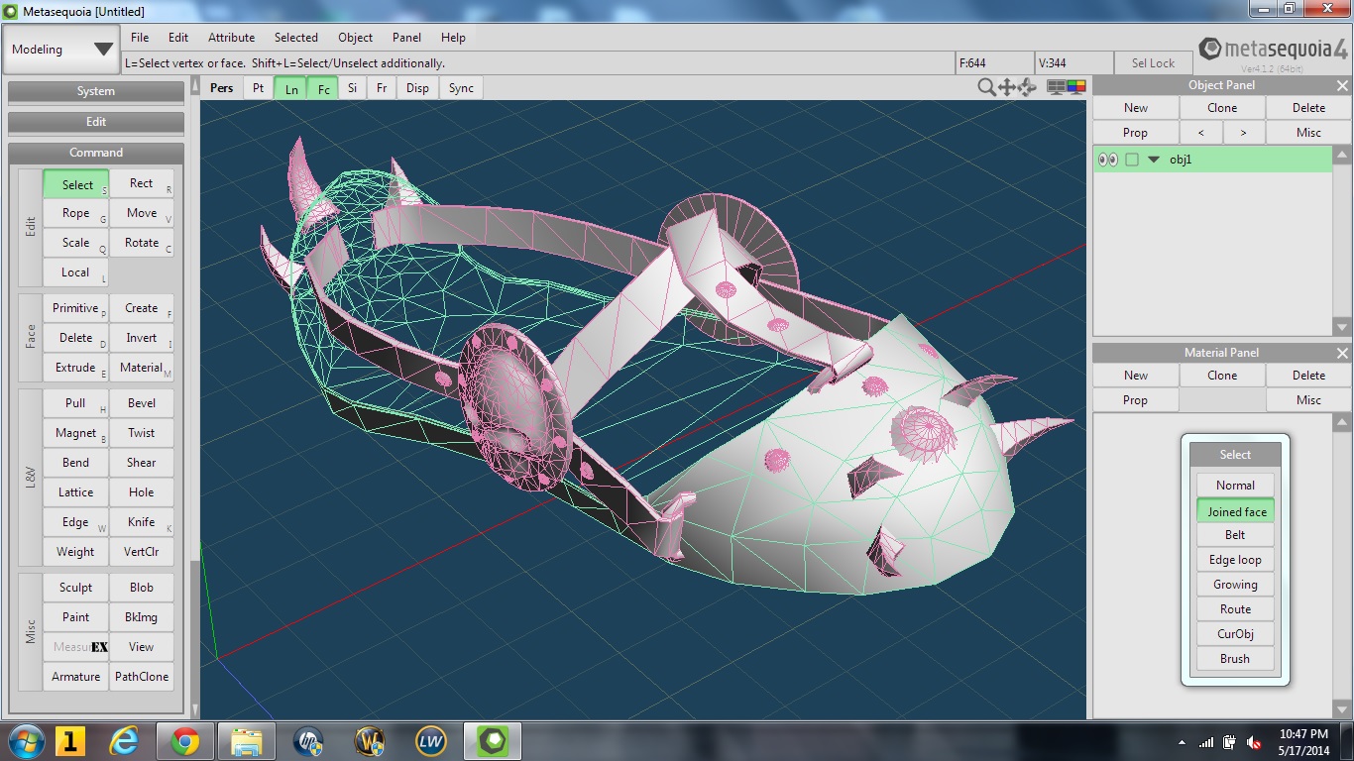Click Clone in Material Panel
This screenshot has height=761, width=1354.
coord(1222,376)
